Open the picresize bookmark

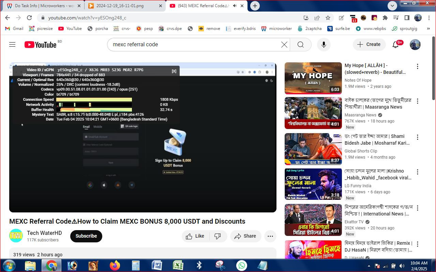click(41, 29)
